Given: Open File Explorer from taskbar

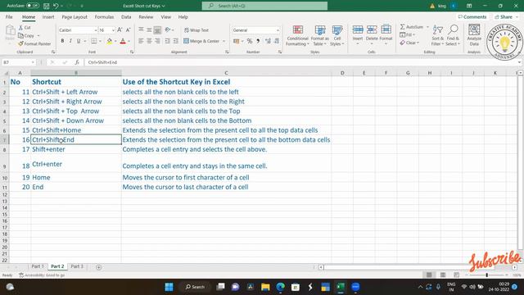Looking at the screenshot, I should [265, 287].
